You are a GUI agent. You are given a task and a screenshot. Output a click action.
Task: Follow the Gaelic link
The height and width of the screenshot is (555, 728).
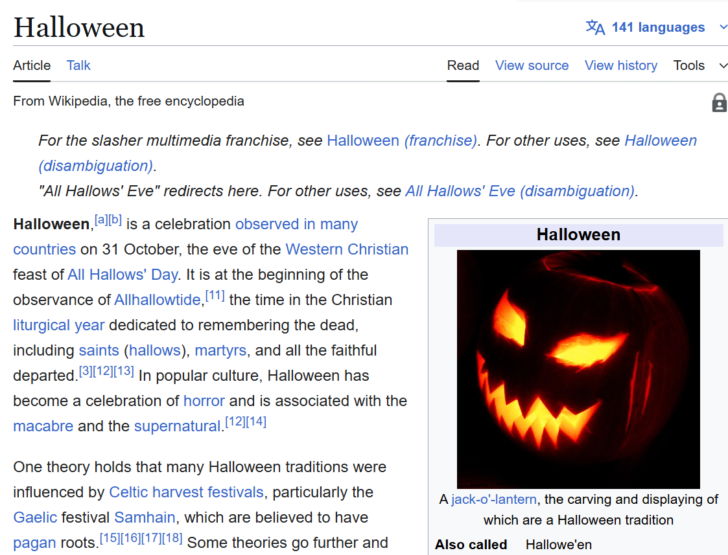click(35, 517)
